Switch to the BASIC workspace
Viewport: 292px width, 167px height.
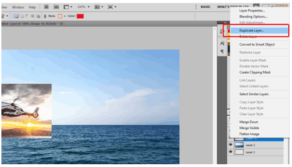click(206, 7)
